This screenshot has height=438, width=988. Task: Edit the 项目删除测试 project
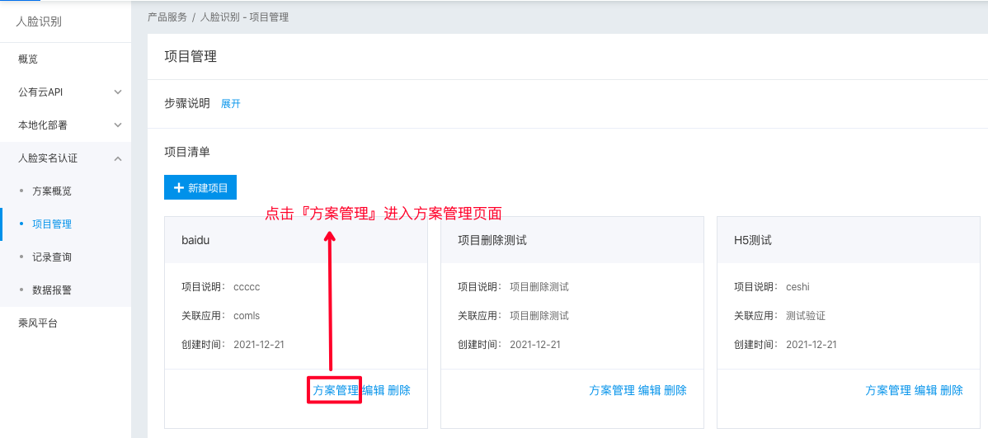[650, 390]
